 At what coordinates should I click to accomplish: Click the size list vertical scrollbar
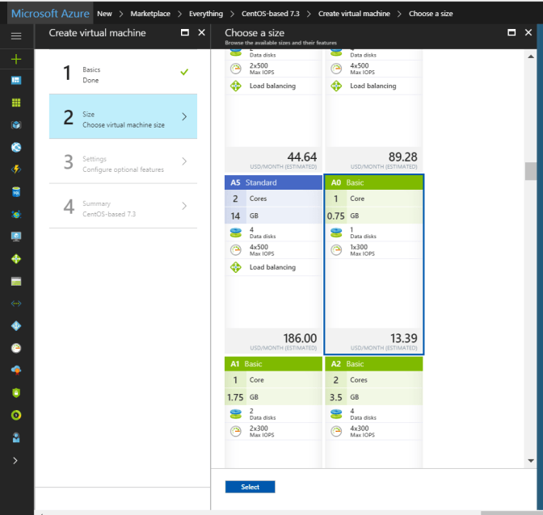(530, 171)
